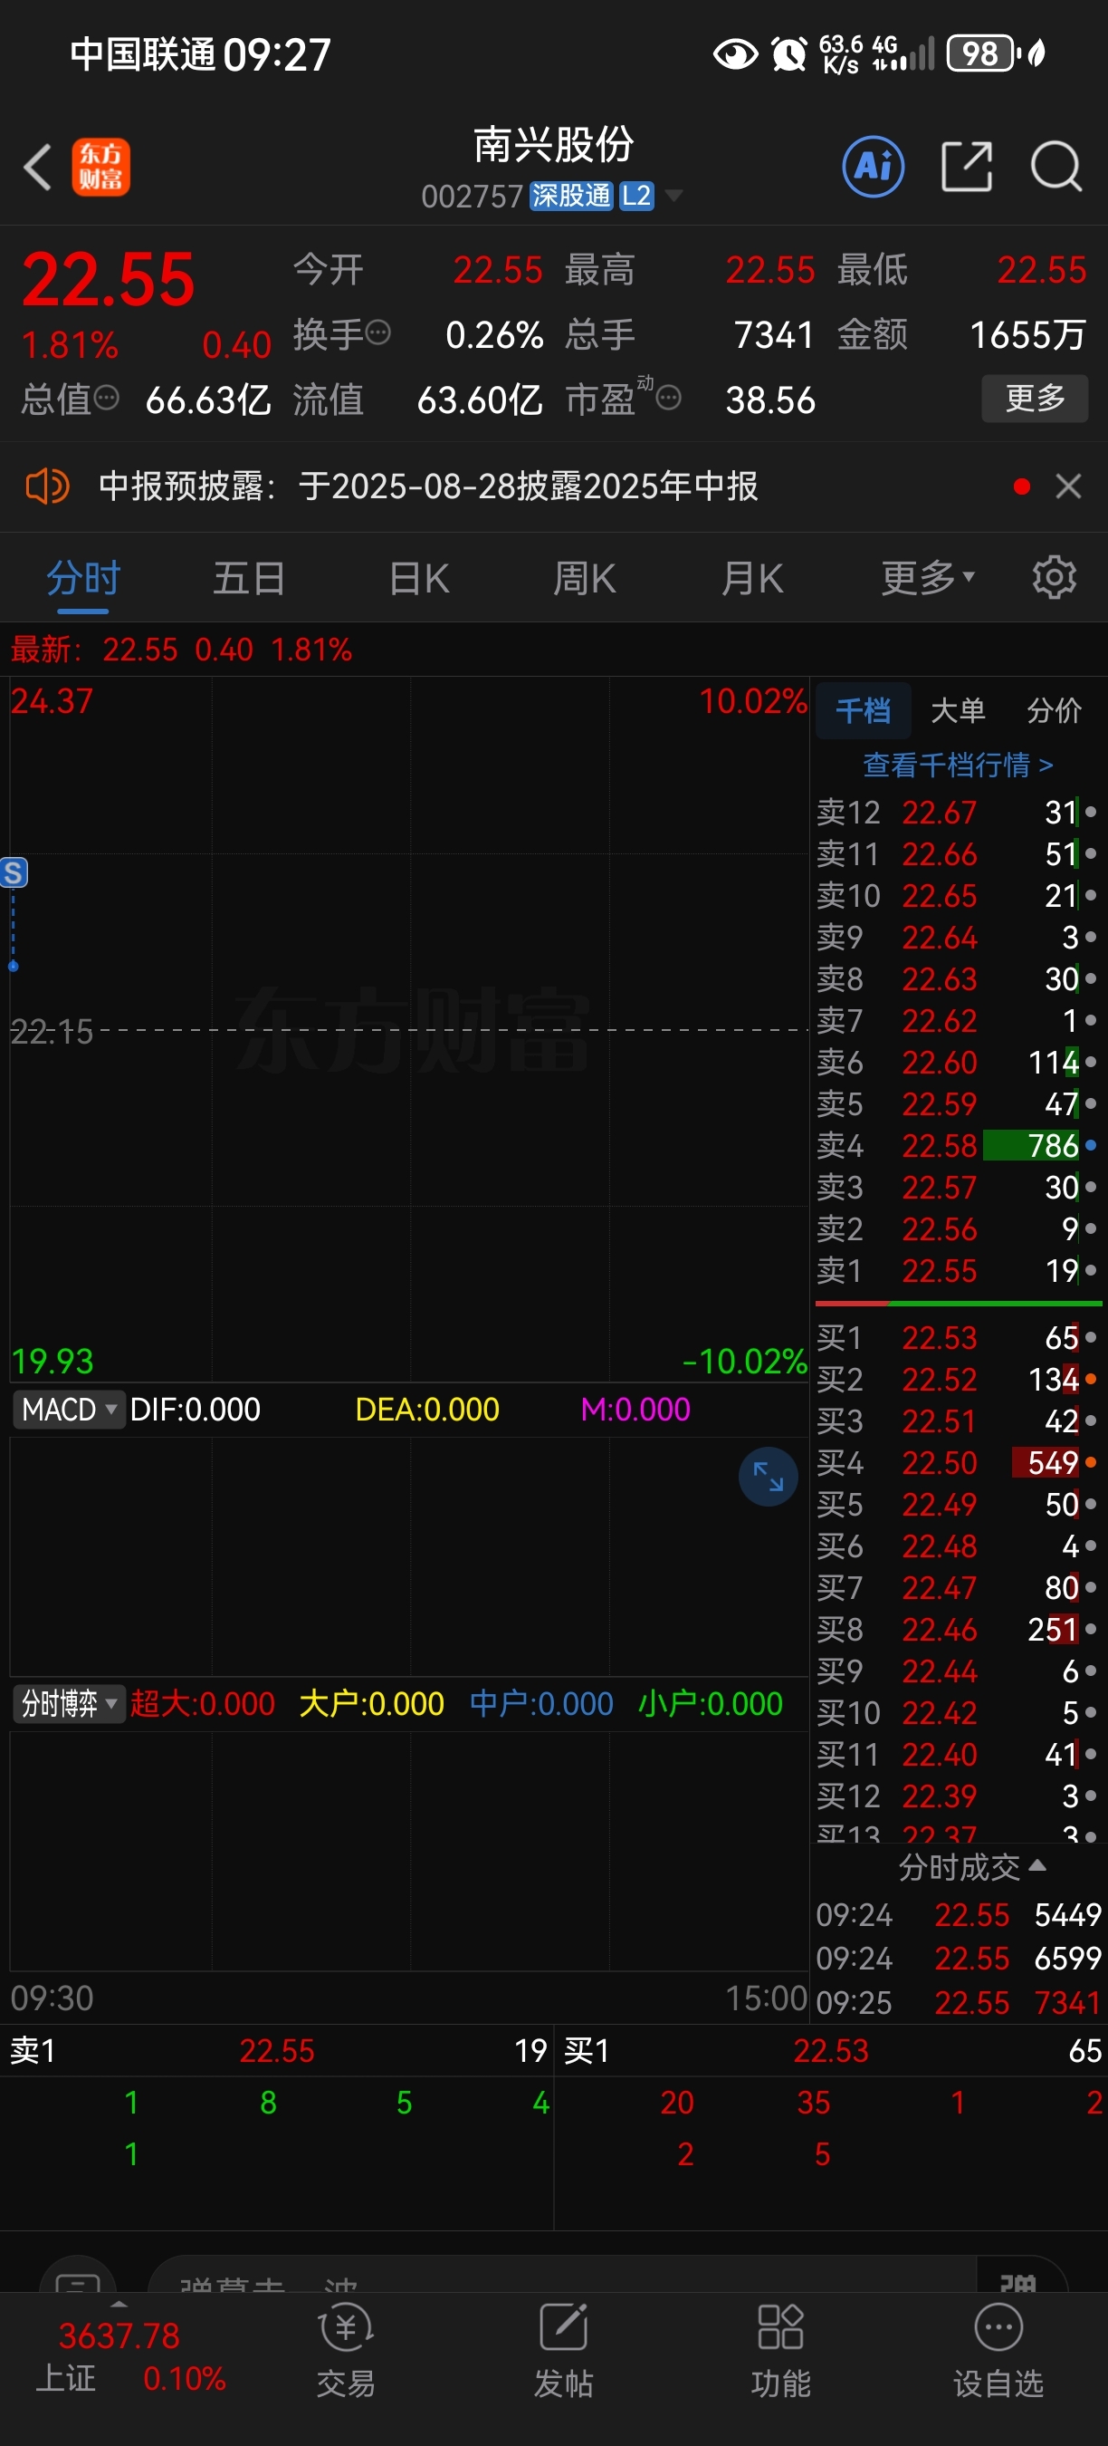Viewport: 1108px width, 2446px height.
Task: Tap the S marker on chart
Action: [x=14, y=872]
